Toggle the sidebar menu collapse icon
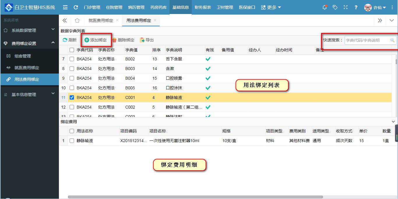The height and width of the screenshot is (199, 398). pos(65,7)
